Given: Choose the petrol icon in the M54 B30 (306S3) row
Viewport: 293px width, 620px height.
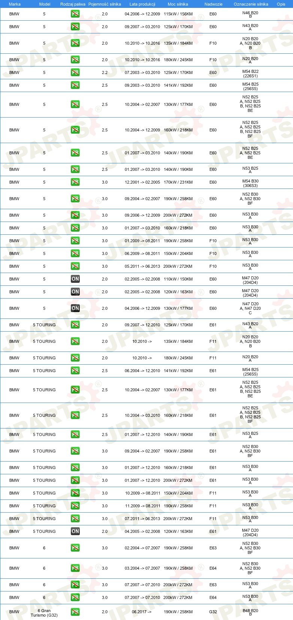Looking at the screenshot, I should click(75, 182).
